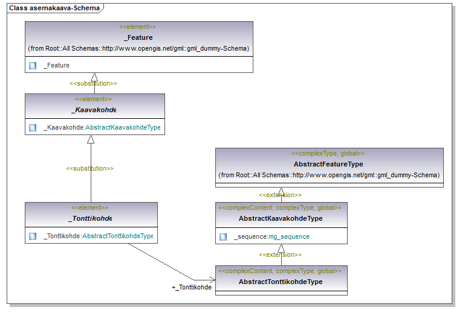This screenshot has width=468, height=316.
Task: Click the AbstractKaavakohdeType type link in _Kaavakohde
Action: tap(123, 128)
